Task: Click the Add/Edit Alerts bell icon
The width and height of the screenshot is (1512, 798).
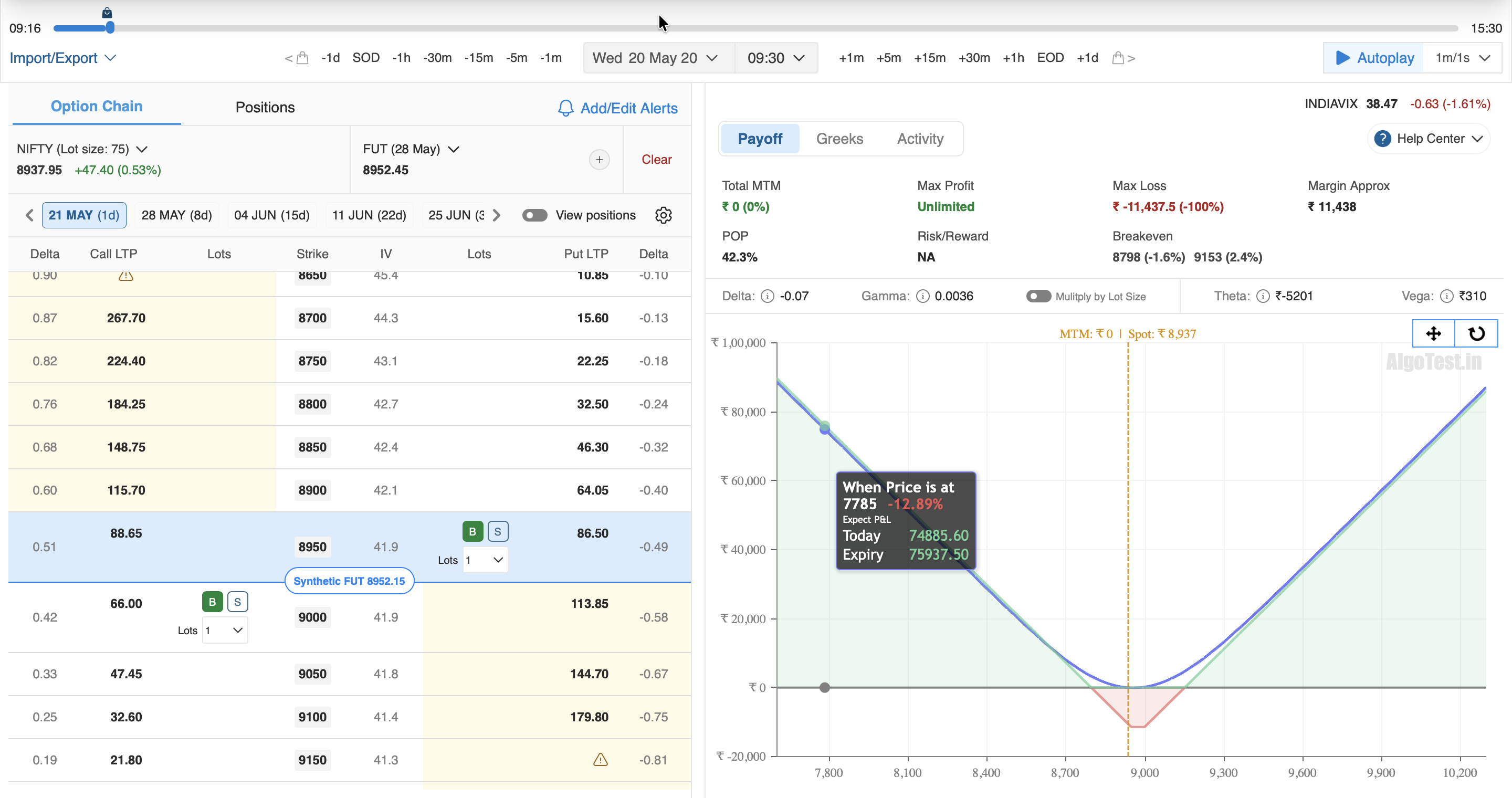Action: 565,109
